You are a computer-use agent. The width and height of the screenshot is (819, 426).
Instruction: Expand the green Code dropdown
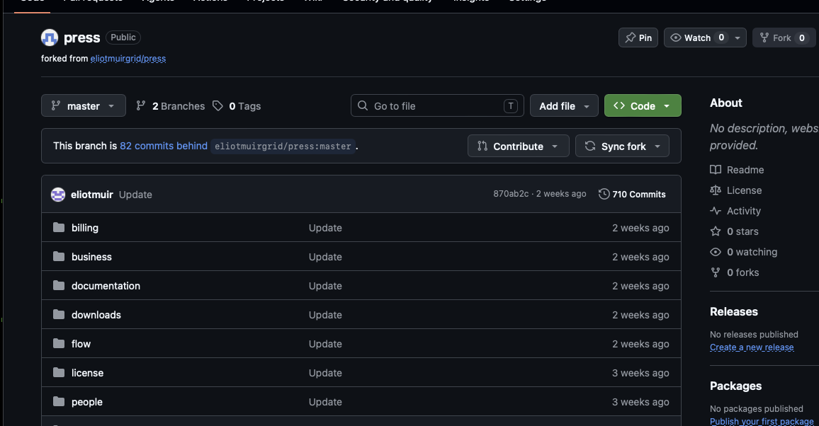pyautogui.click(x=667, y=106)
